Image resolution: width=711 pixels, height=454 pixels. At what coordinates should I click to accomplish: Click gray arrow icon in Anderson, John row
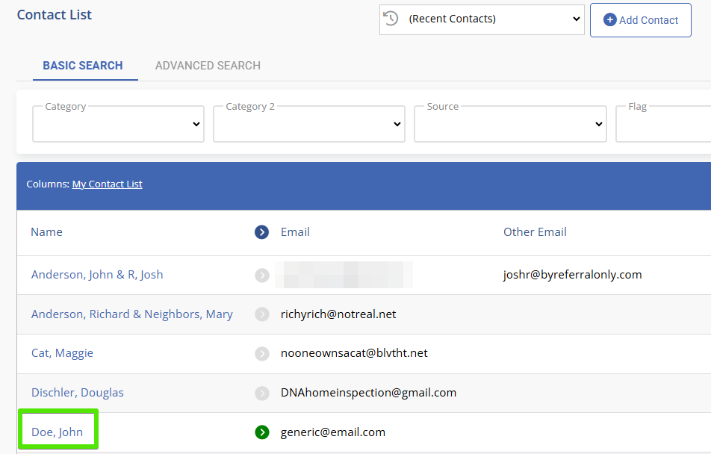pos(261,275)
